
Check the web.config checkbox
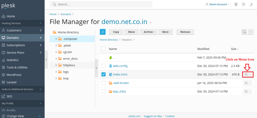pos(103,66)
